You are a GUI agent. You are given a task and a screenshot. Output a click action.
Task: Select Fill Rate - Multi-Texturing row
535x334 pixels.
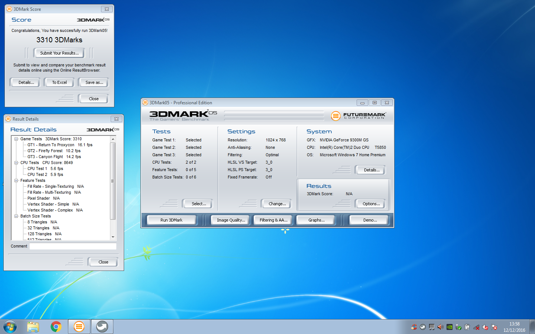pyautogui.click(x=54, y=193)
